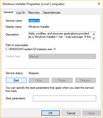Start the Windows Installer service

point(16,80)
